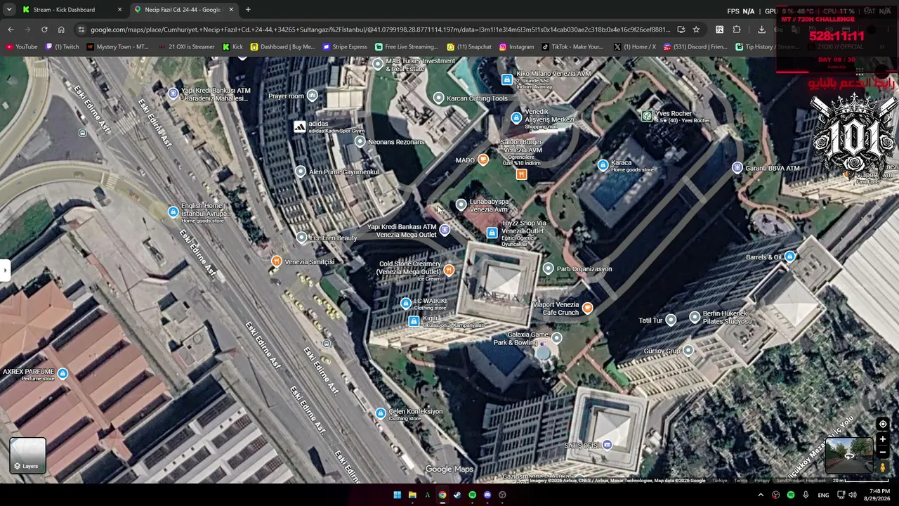Select the Neonans Rezonans marker
The image size is (899, 506).
coord(360,142)
